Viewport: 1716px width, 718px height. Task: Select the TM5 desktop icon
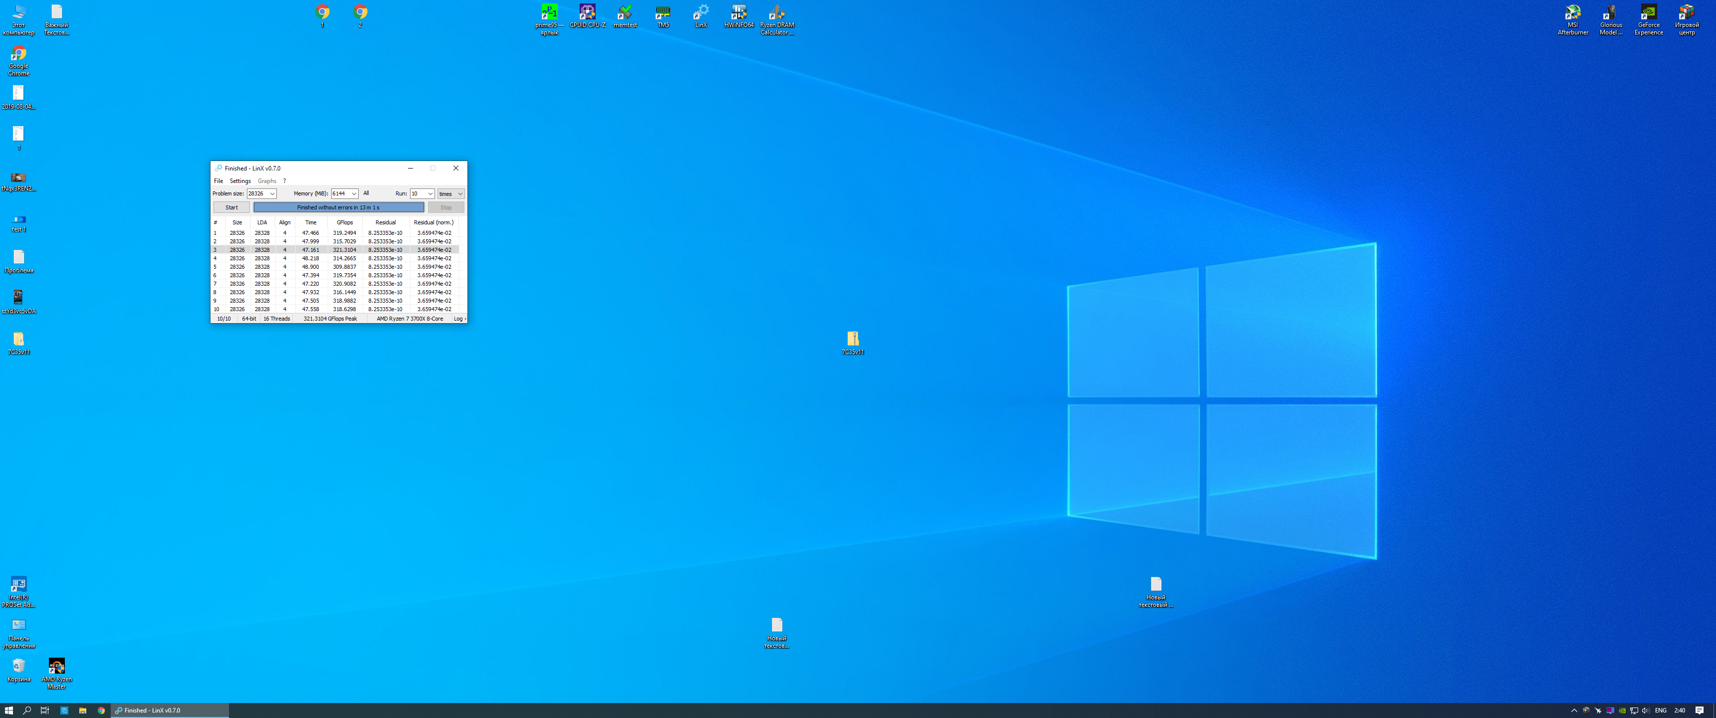(663, 13)
